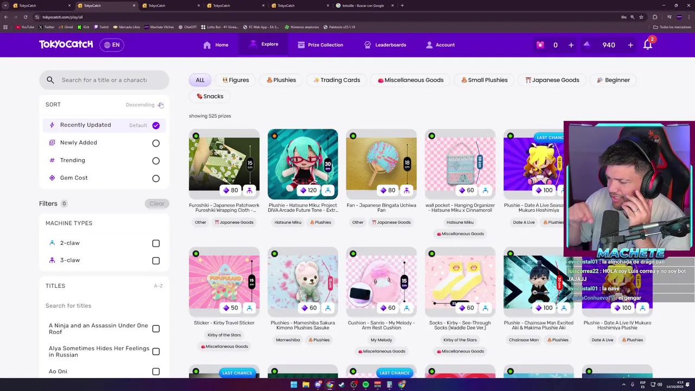Open the Explore menu item
Image resolution: width=695 pixels, height=391 pixels.
click(x=263, y=45)
